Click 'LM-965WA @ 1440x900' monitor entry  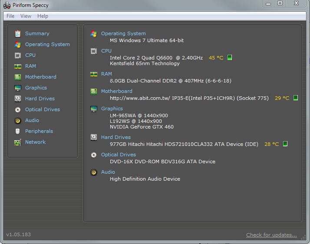click(x=139, y=115)
